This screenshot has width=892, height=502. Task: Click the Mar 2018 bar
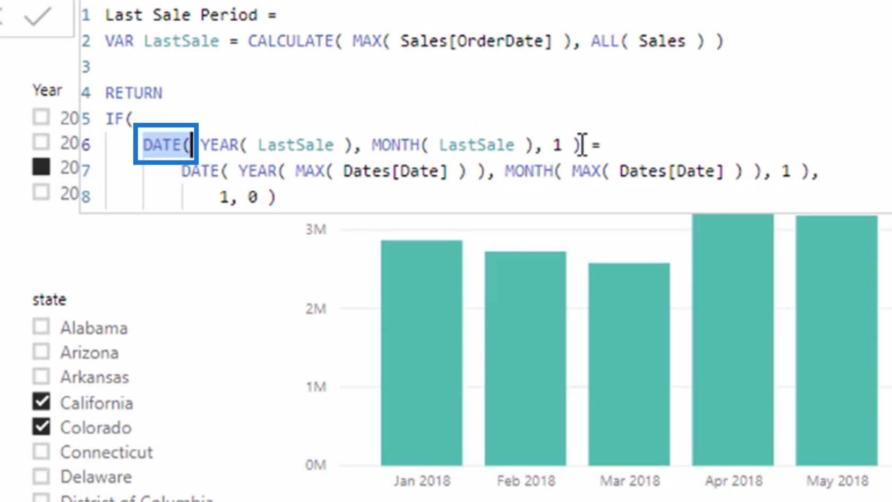point(629,364)
